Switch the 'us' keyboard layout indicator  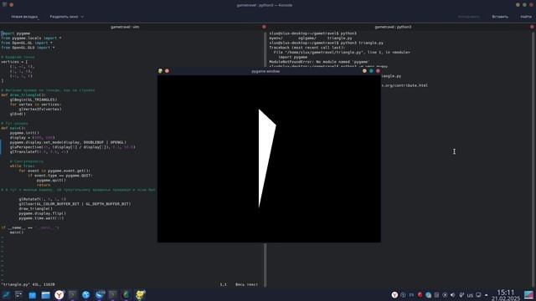470,295
